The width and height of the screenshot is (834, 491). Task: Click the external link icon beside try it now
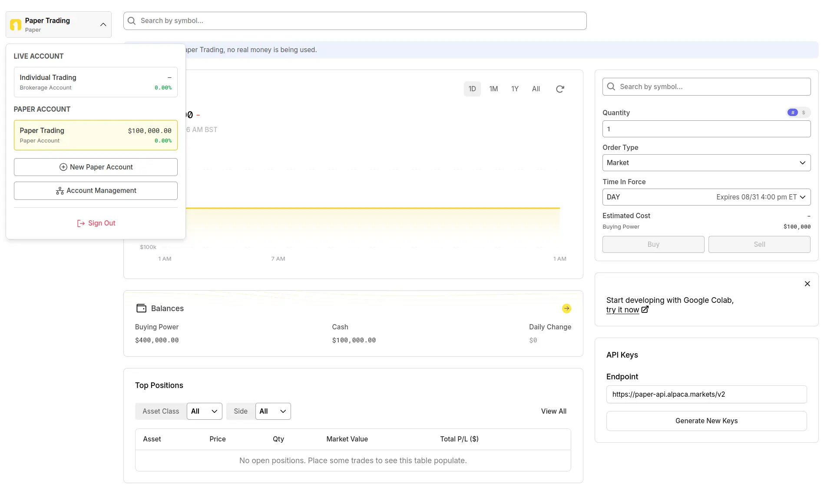(x=645, y=309)
